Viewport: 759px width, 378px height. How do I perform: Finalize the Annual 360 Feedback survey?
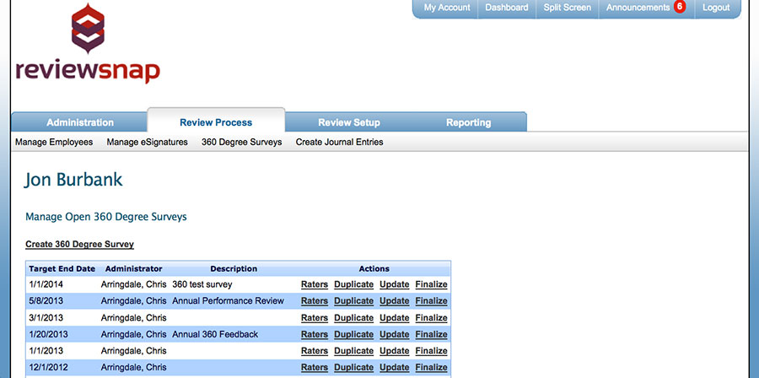click(431, 334)
